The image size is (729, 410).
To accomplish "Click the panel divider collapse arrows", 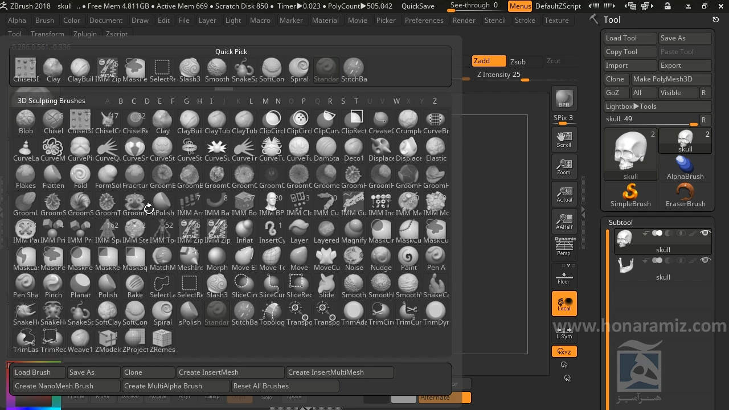I will pos(583,211).
